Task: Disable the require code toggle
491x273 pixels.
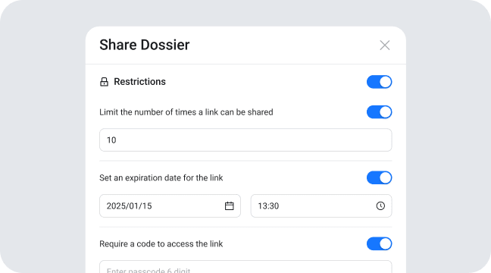Action: tap(379, 243)
